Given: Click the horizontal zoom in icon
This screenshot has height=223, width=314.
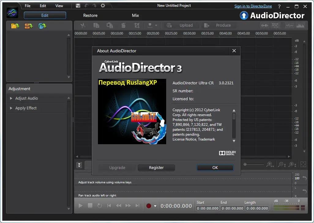Looking at the screenshot, I should point(270,164).
